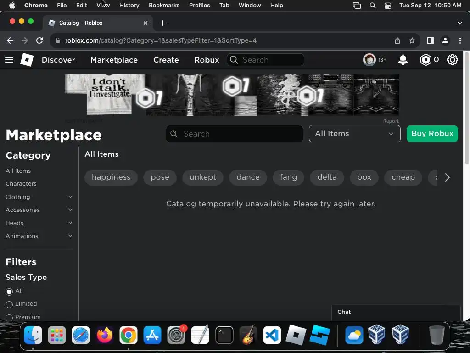Click the Buy Robux button
Screen dimensions: 470x353
click(x=432, y=134)
